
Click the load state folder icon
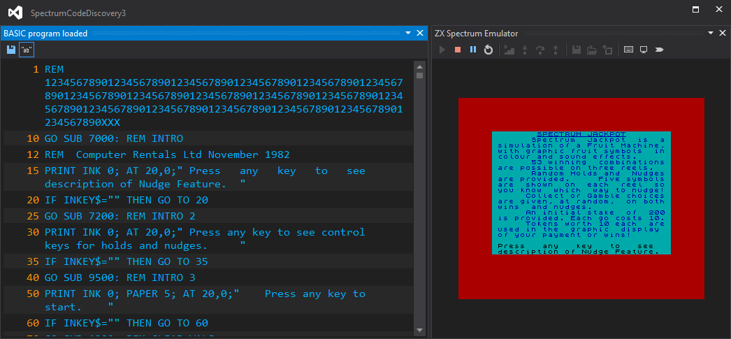pyautogui.click(x=592, y=50)
